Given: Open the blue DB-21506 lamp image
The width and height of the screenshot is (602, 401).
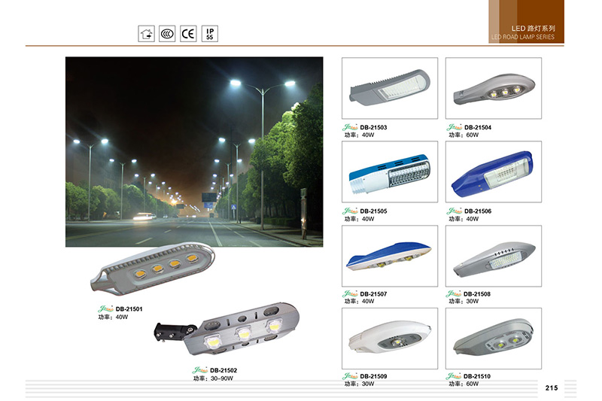Looking at the screenshot, I should coord(494,172).
